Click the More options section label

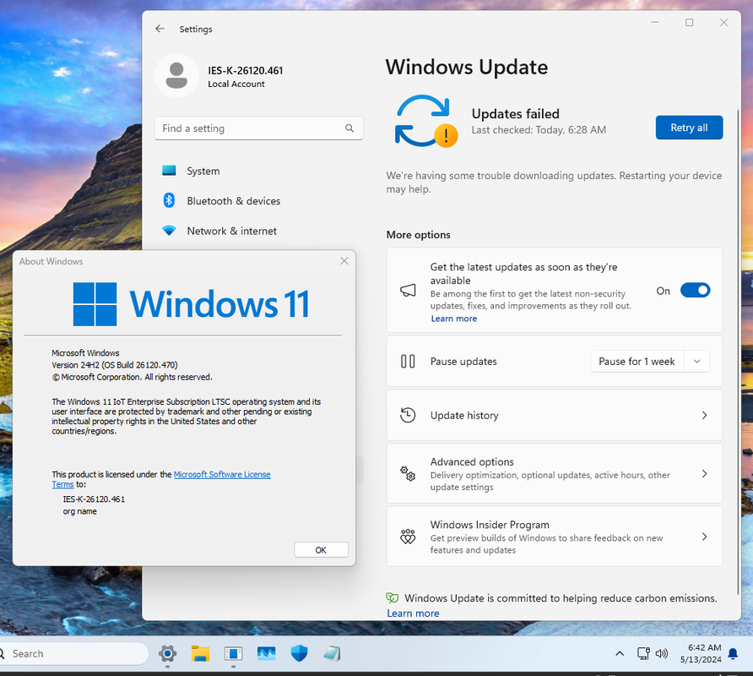point(418,235)
